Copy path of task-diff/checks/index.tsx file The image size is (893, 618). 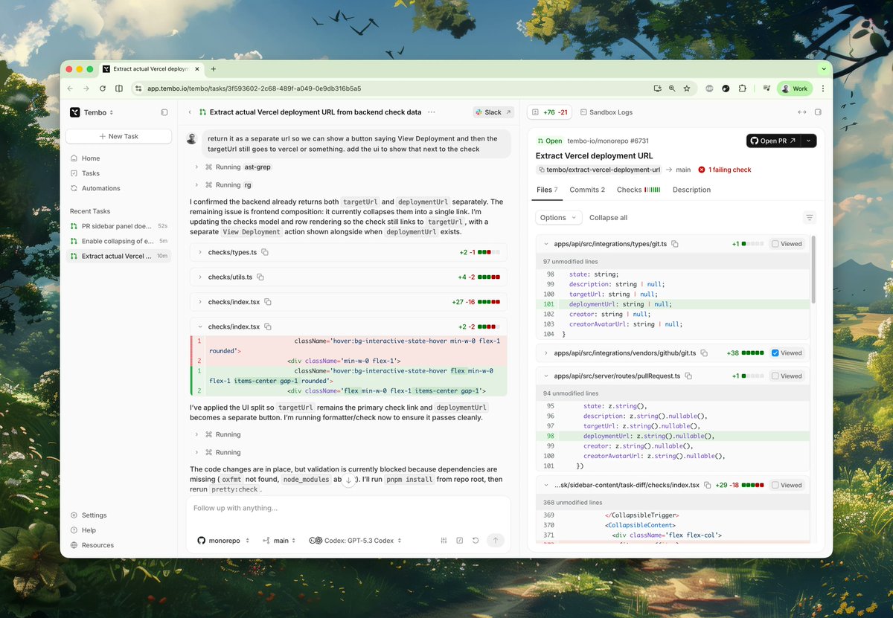click(x=708, y=485)
